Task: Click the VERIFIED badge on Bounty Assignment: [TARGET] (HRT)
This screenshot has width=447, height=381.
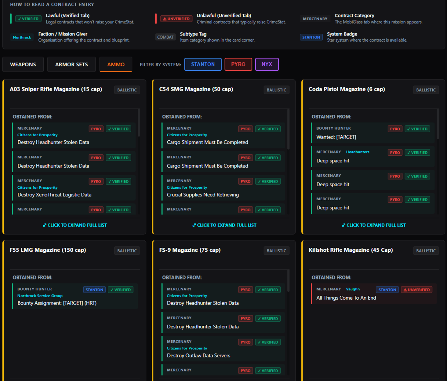Action: point(121,290)
